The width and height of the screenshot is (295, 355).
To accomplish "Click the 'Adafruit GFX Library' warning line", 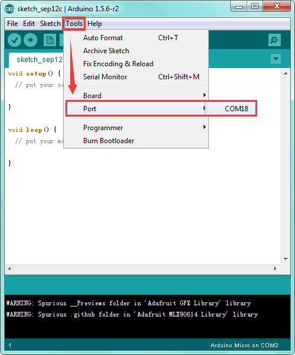I will 129,303.
